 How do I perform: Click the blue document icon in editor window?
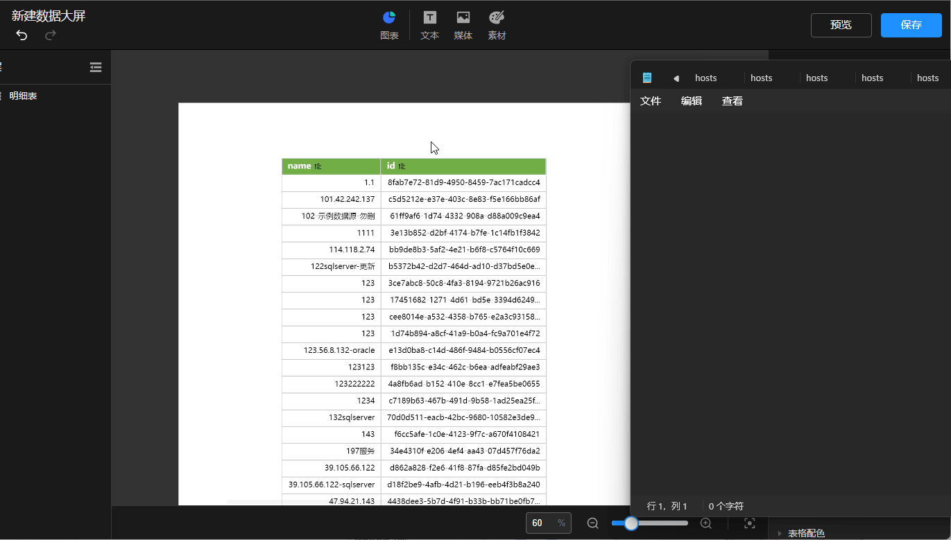pos(646,77)
